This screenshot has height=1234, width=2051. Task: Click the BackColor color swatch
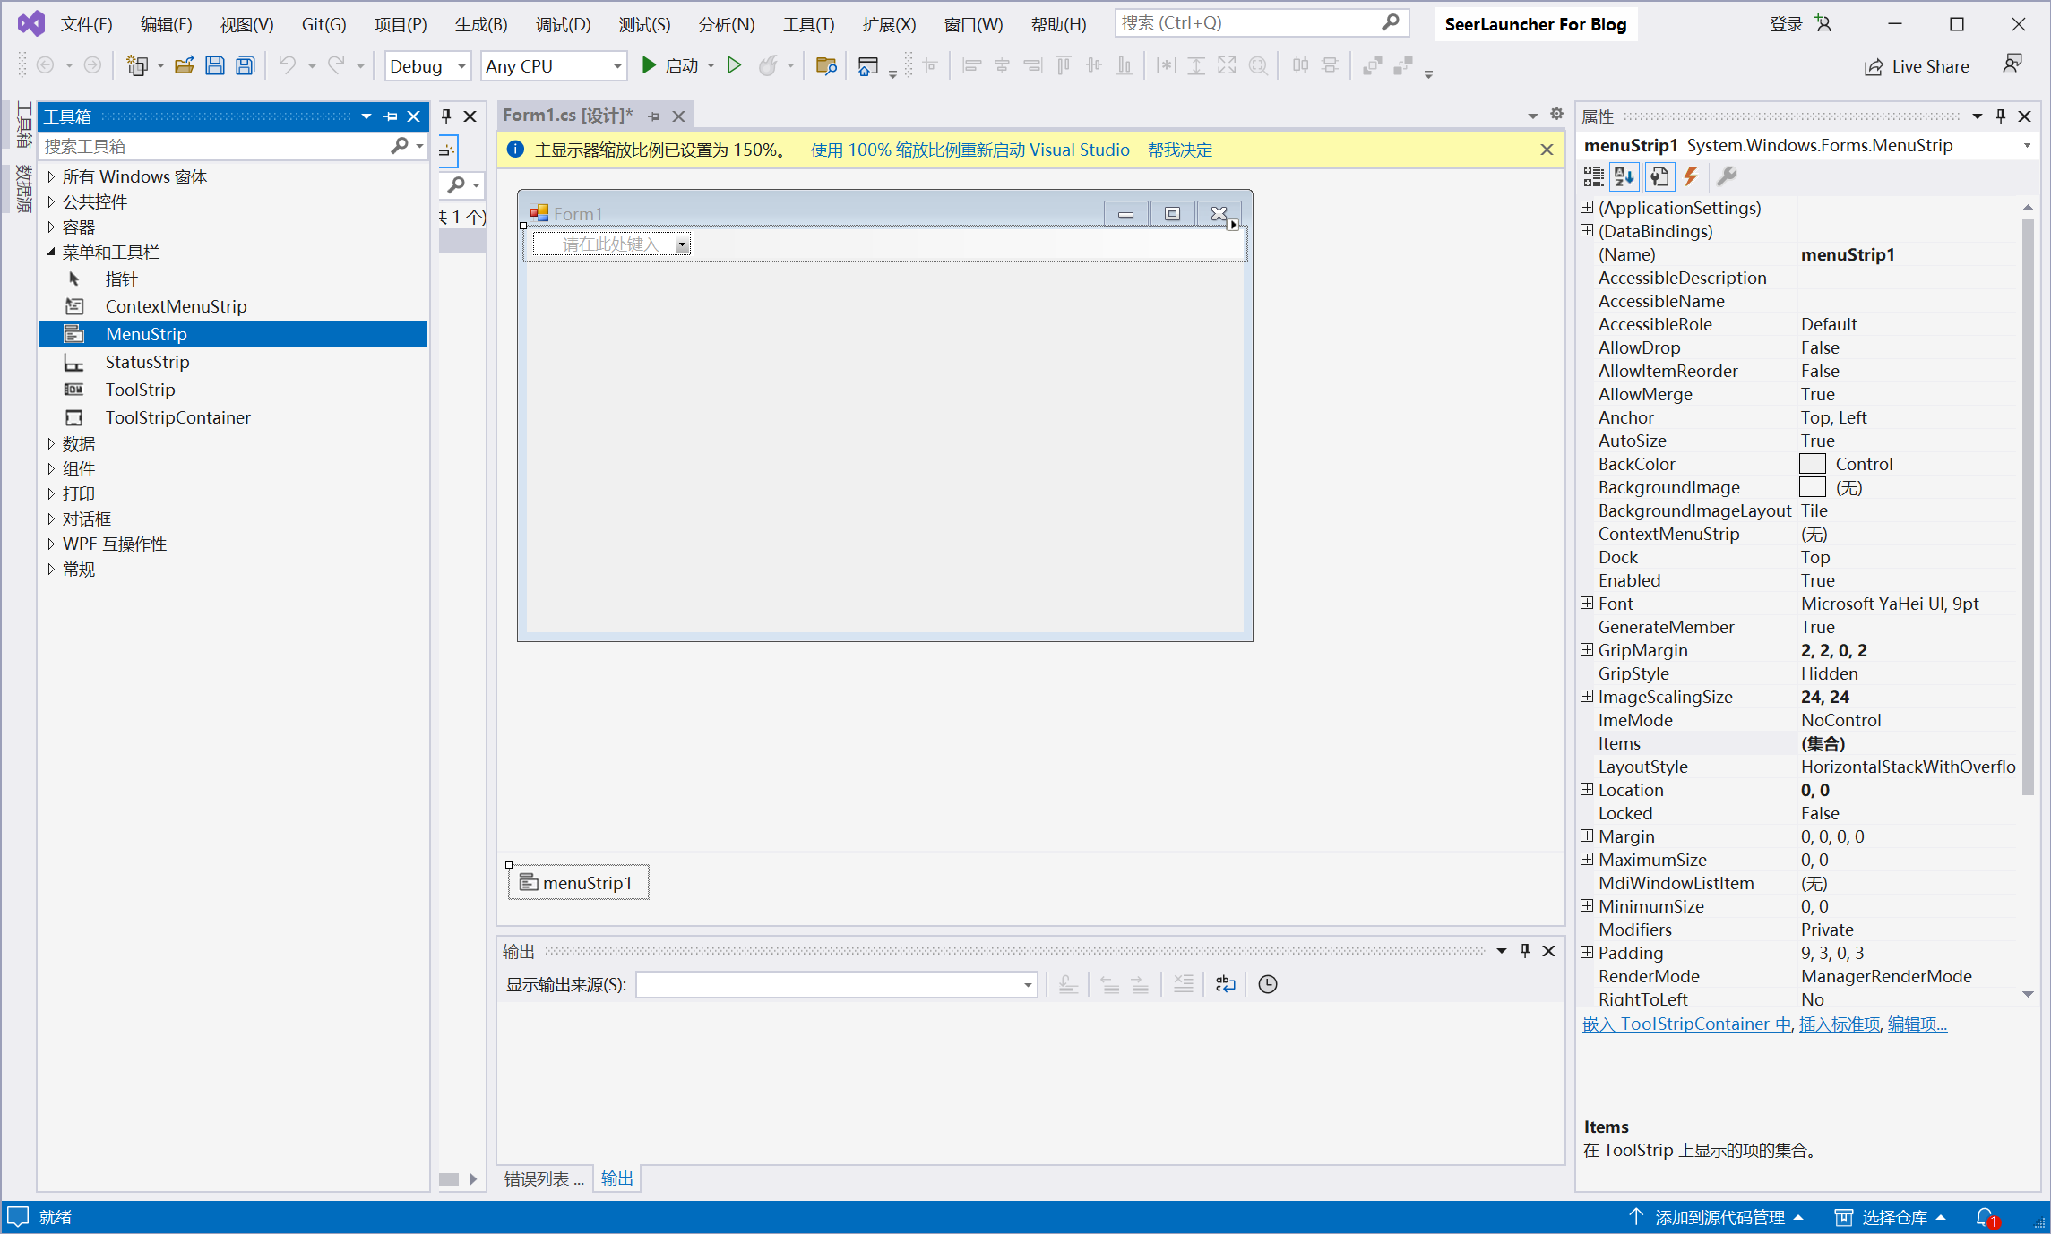coord(1812,464)
